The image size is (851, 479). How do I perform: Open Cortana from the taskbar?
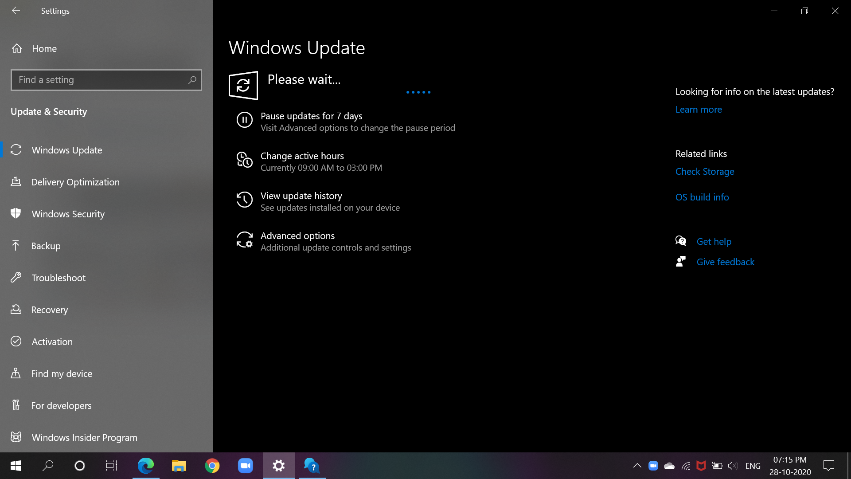(x=80, y=466)
